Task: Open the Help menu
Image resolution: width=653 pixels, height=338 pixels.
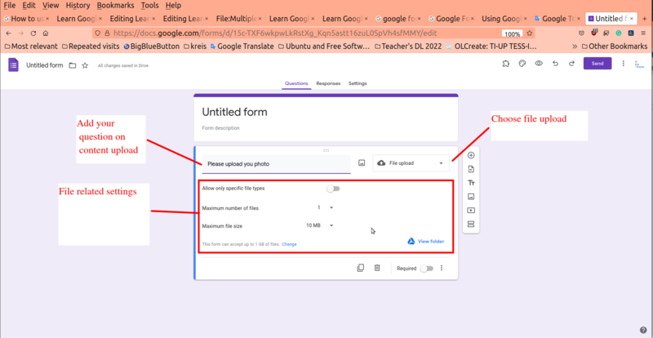Action: [173, 6]
